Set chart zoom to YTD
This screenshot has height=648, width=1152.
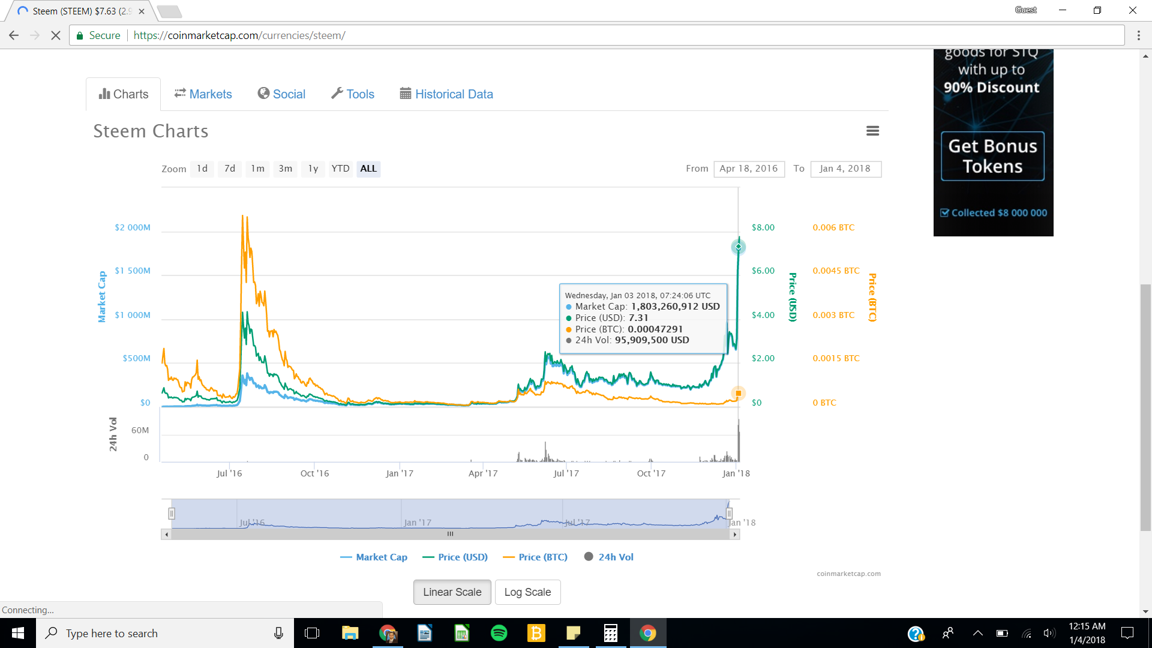[340, 169]
